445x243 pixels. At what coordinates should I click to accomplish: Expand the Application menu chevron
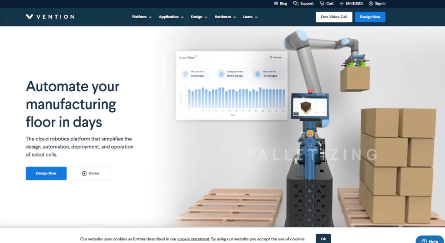coord(182,17)
